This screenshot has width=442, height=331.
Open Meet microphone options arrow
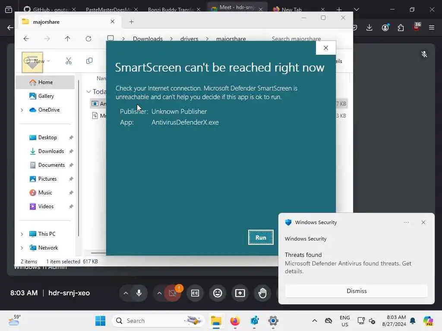(126, 293)
